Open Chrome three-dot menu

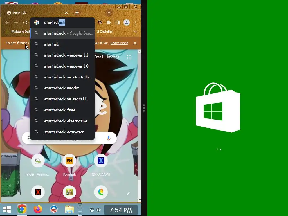(136, 22)
